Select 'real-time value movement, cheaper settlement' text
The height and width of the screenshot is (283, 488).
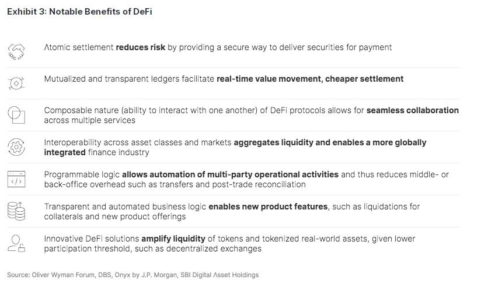310,79
